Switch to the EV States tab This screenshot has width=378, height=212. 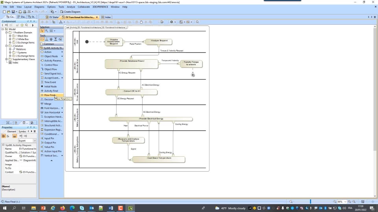pos(52,17)
